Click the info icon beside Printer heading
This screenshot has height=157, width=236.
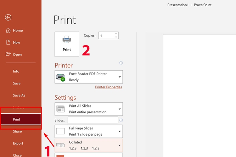point(121,63)
